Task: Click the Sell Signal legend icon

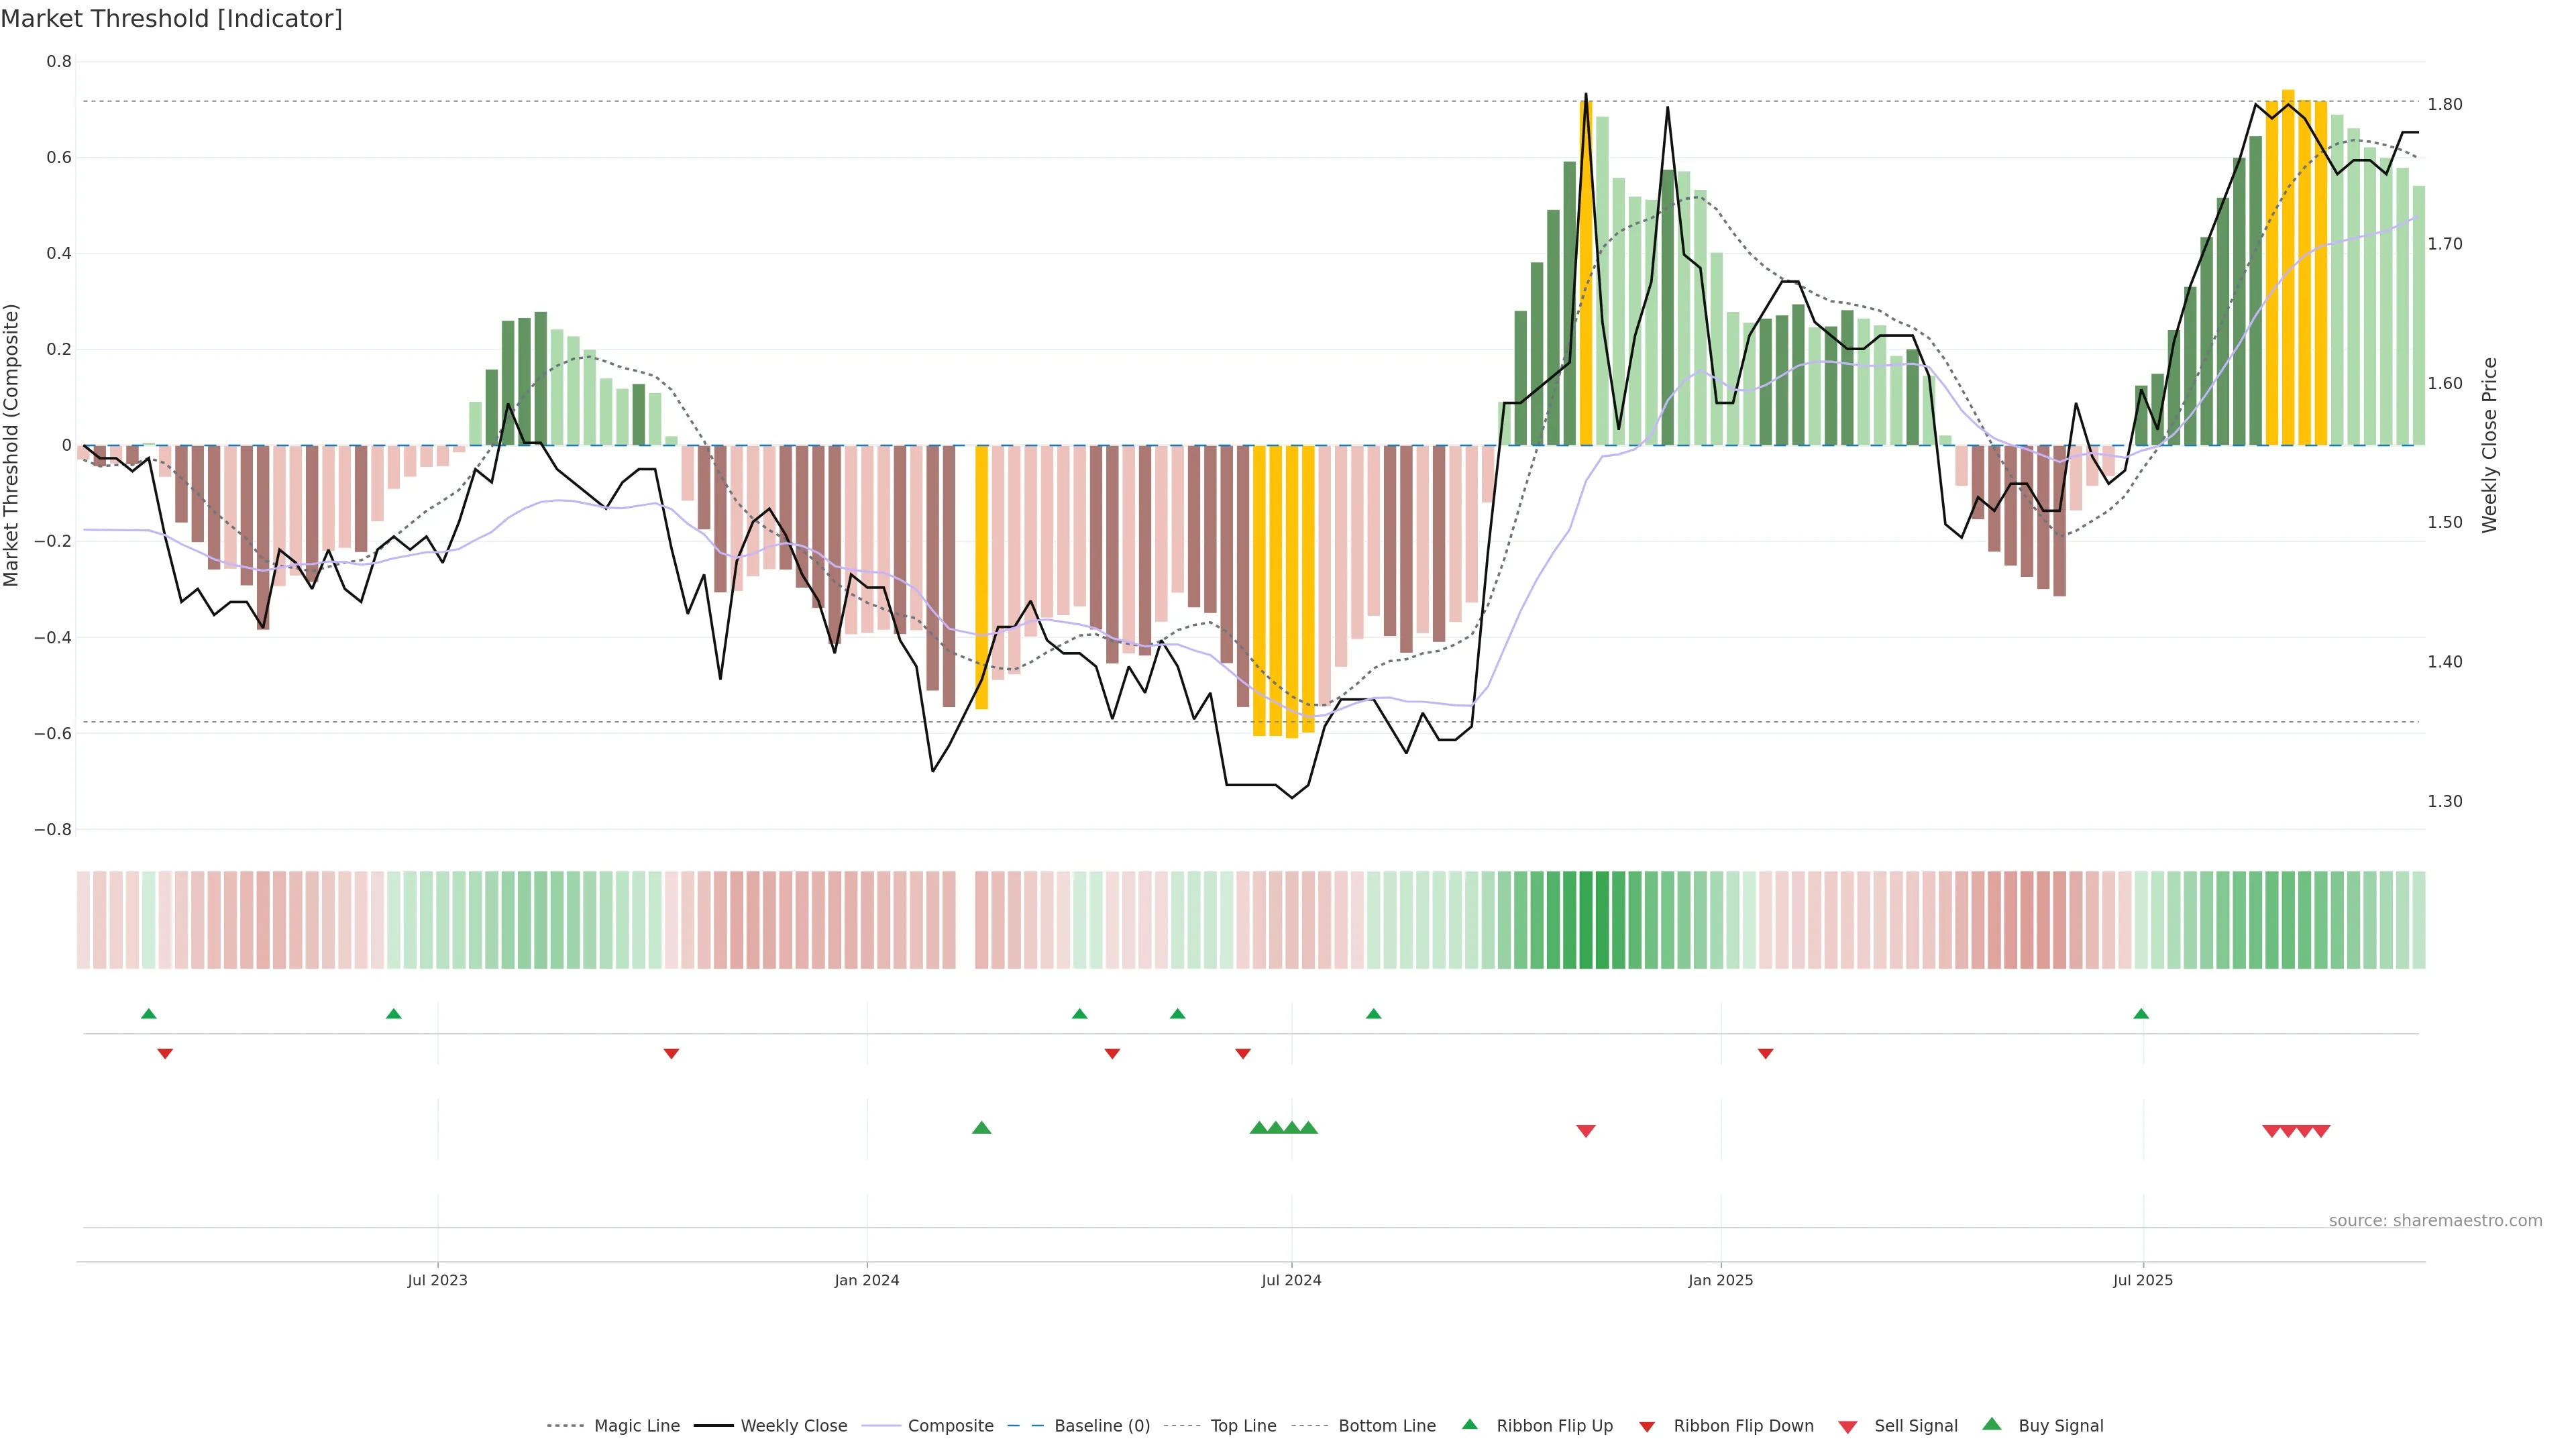Action: pos(1848,1427)
